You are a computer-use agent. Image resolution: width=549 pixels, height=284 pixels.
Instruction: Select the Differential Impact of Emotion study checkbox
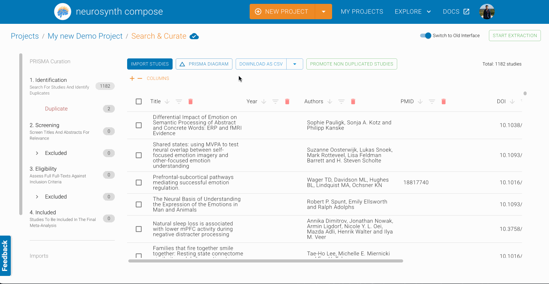pyautogui.click(x=139, y=125)
